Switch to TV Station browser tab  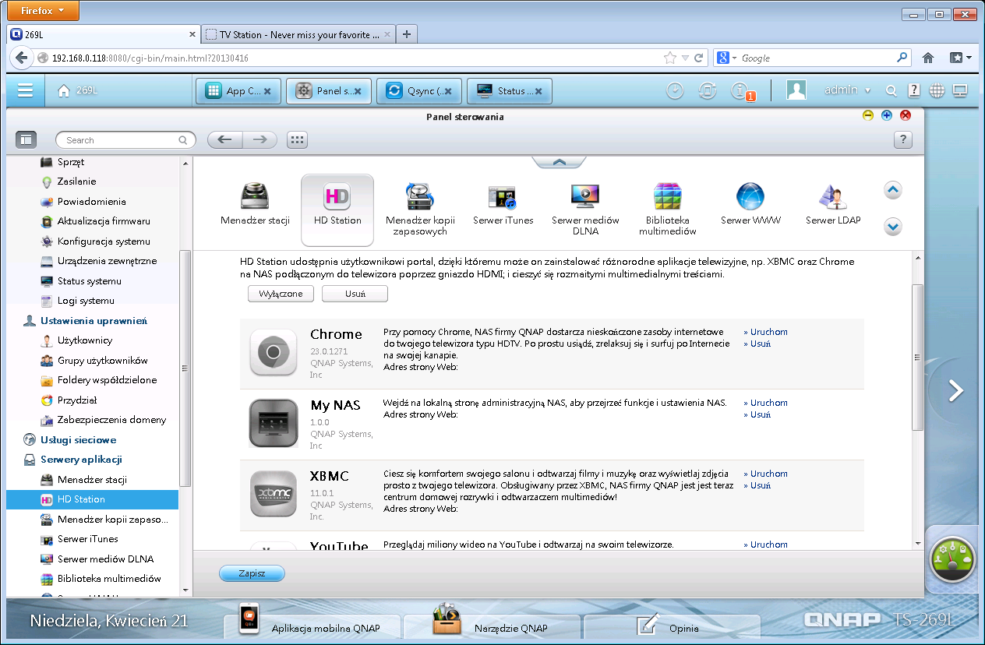[x=298, y=35]
